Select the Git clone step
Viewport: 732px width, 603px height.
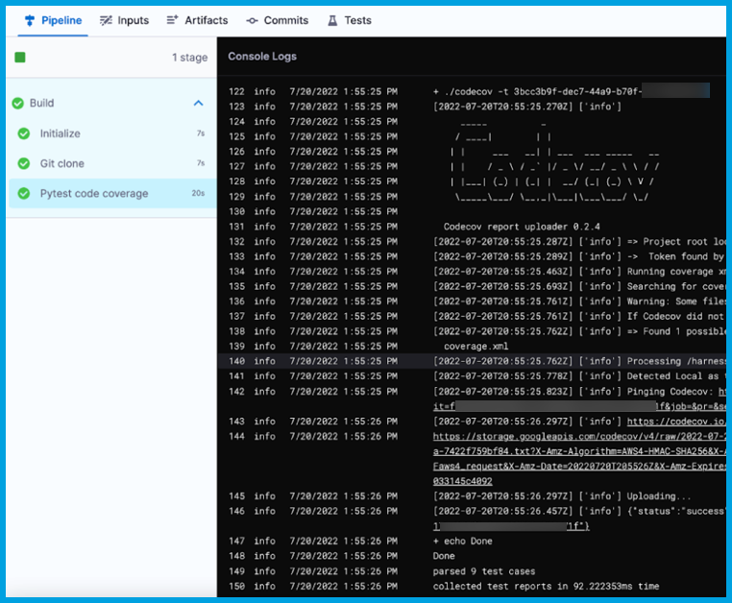[x=62, y=164]
